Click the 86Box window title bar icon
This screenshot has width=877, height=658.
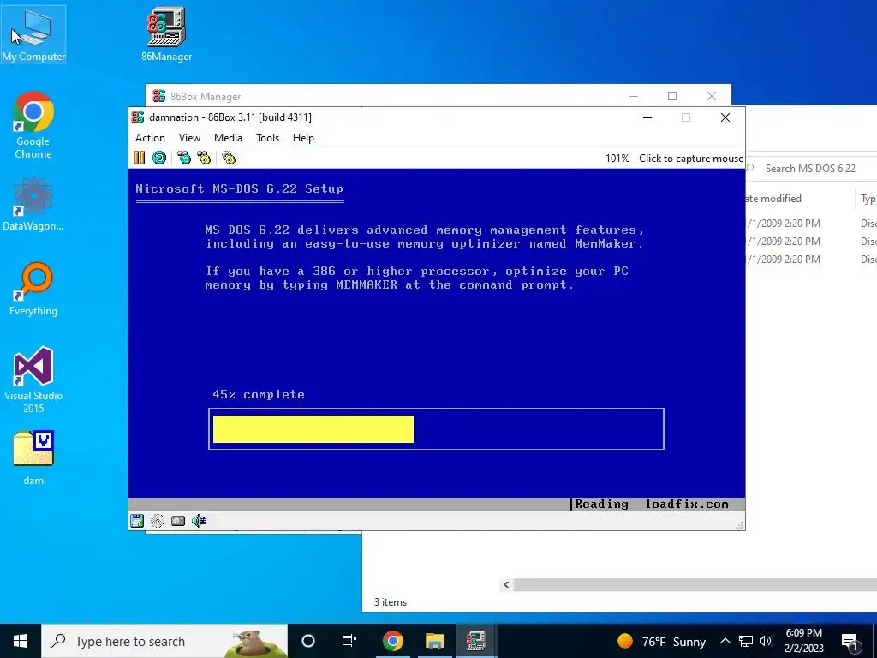click(x=138, y=117)
